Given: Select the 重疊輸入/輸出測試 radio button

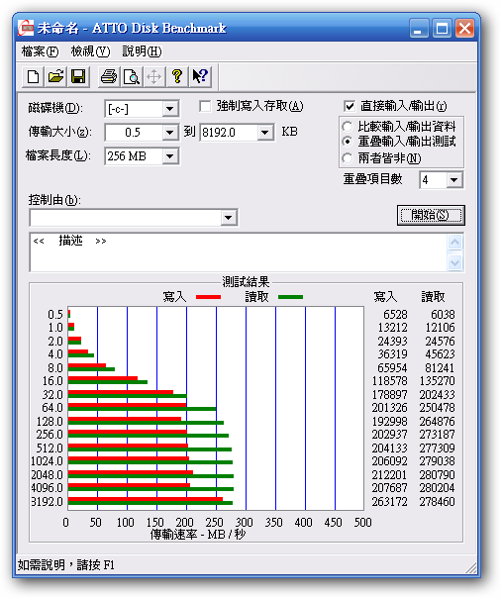Looking at the screenshot, I should [347, 142].
